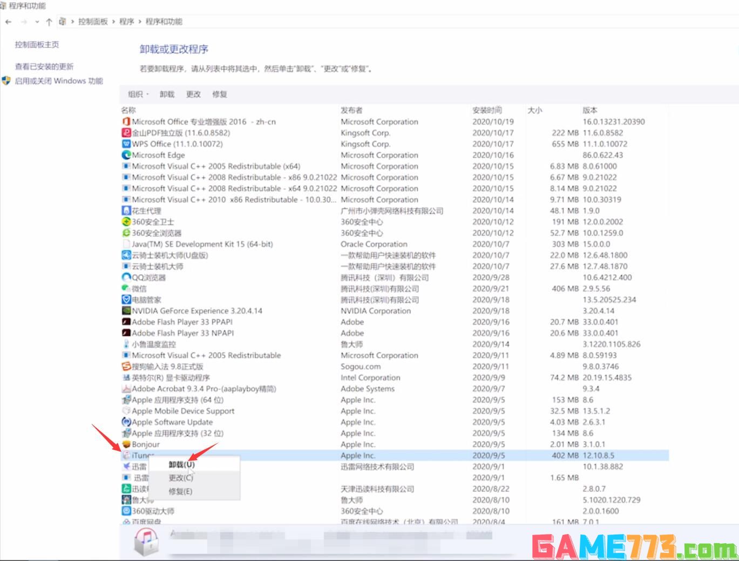Click the Microsoft Office 2016 program icon

(126, 121)
